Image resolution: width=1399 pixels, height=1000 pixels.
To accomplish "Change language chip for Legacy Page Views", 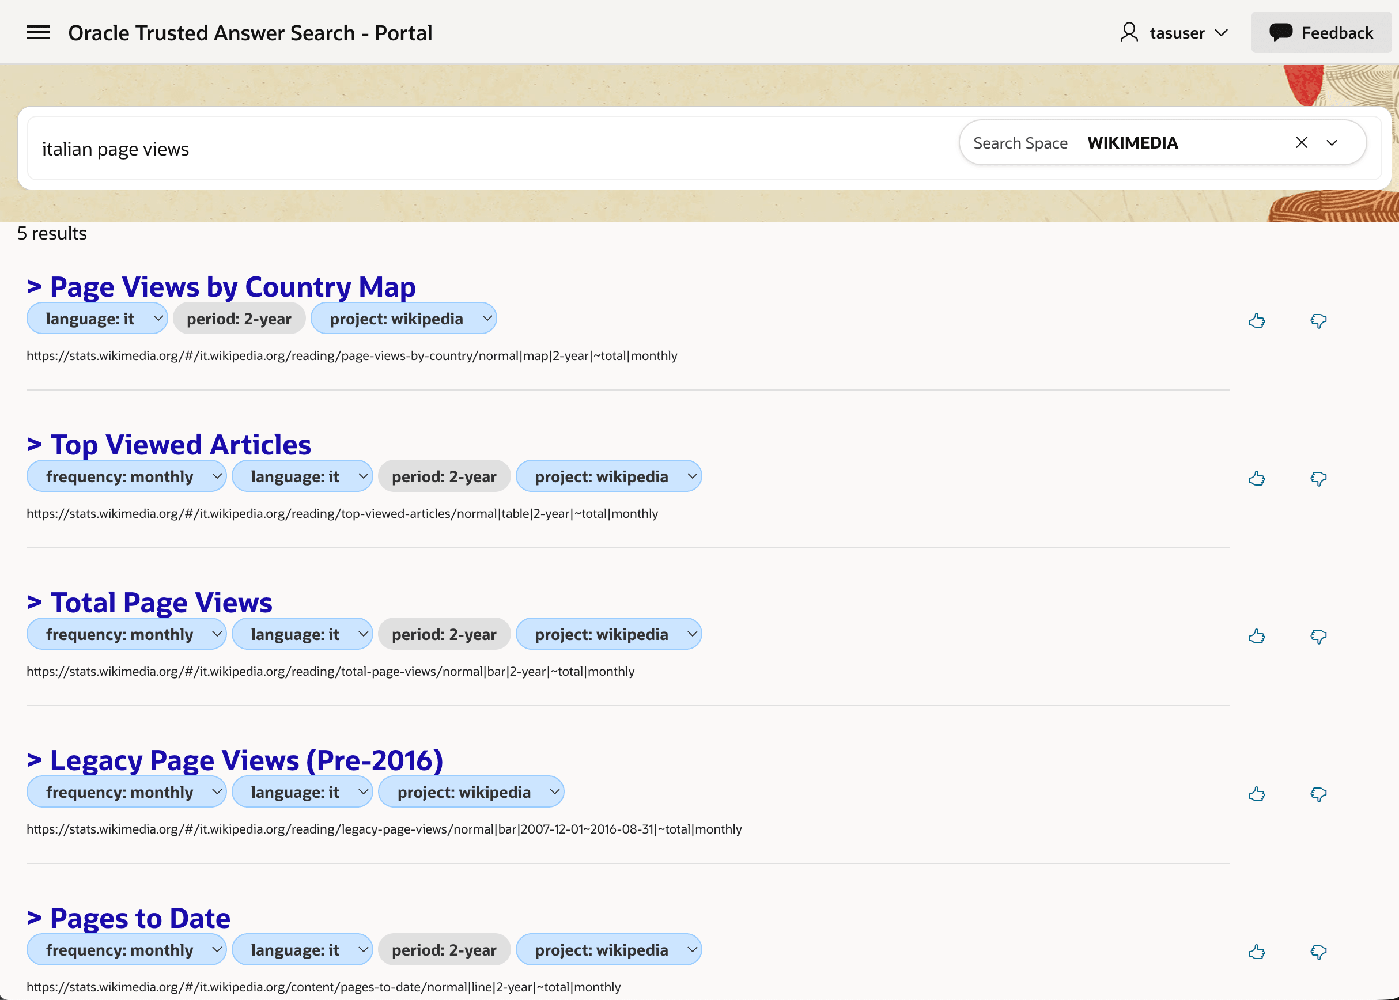I will tap(303, 791).
